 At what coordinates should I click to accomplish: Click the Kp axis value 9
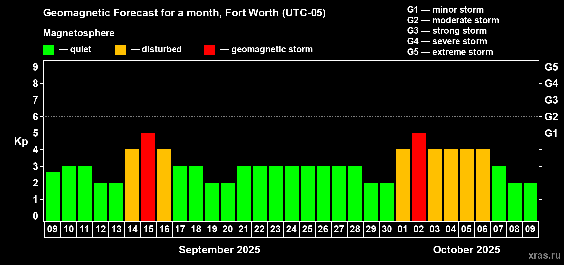pyautogui.click(x=35, y=67)
